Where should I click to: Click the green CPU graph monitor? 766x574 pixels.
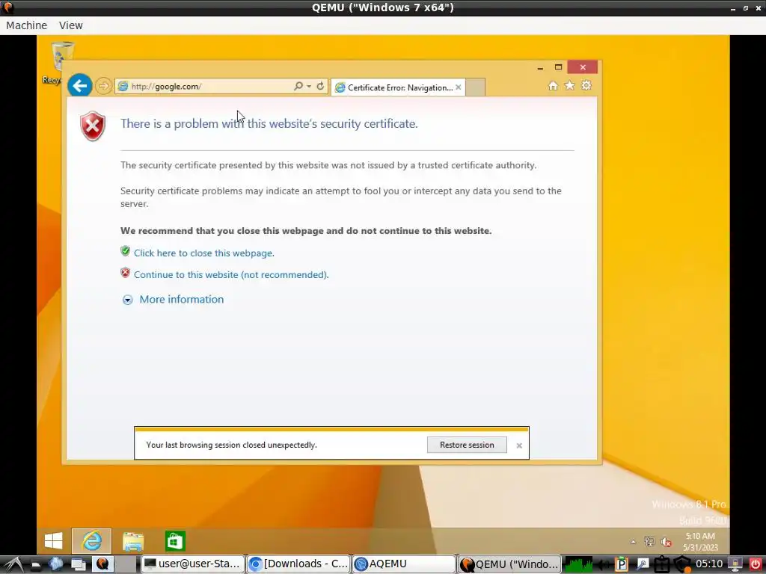[578, 564]
